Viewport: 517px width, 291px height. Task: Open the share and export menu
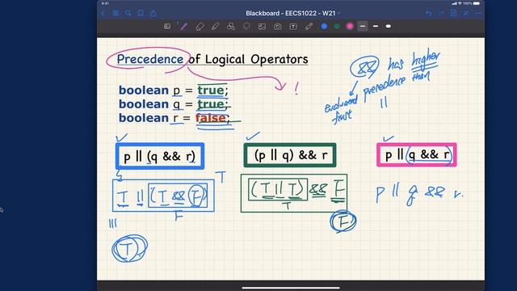click(153, 13)
